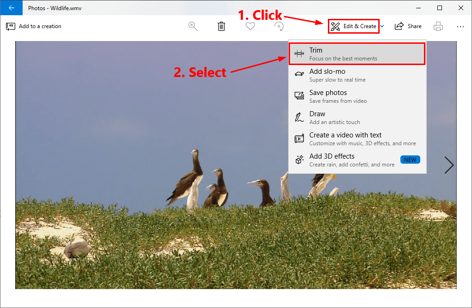Viewport: 472px width, 308px height.
Task: Click the turtle slo-mo icon
Action: [299, 74]
